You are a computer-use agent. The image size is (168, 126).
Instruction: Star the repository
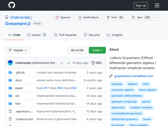point(141,17)
